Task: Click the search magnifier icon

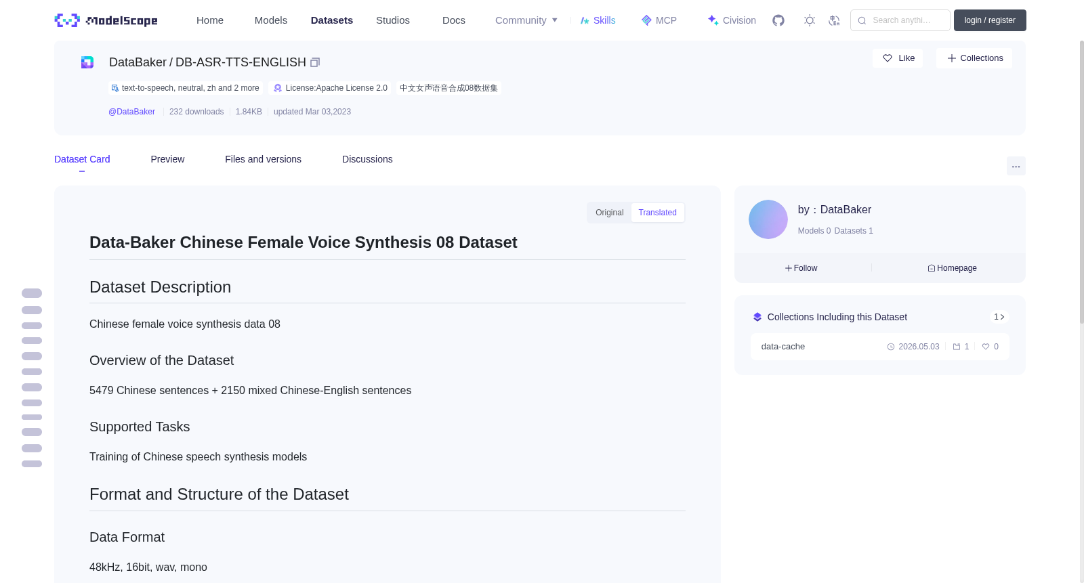Action: [862, 20]
